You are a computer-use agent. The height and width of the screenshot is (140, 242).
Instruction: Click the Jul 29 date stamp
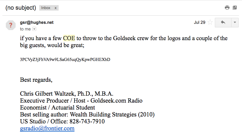[x=199, y=23]
